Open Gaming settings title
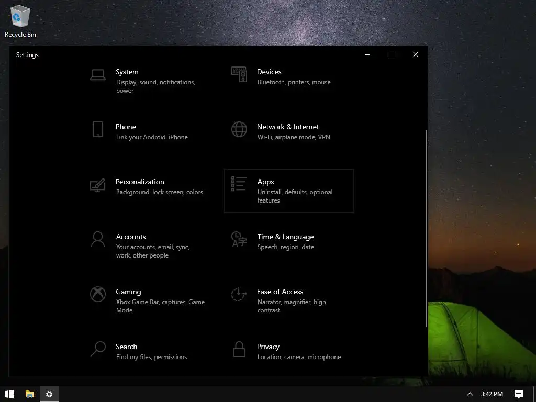Image resolution: width=536 pixels, height=402 pixels. [x=129, y=292]
